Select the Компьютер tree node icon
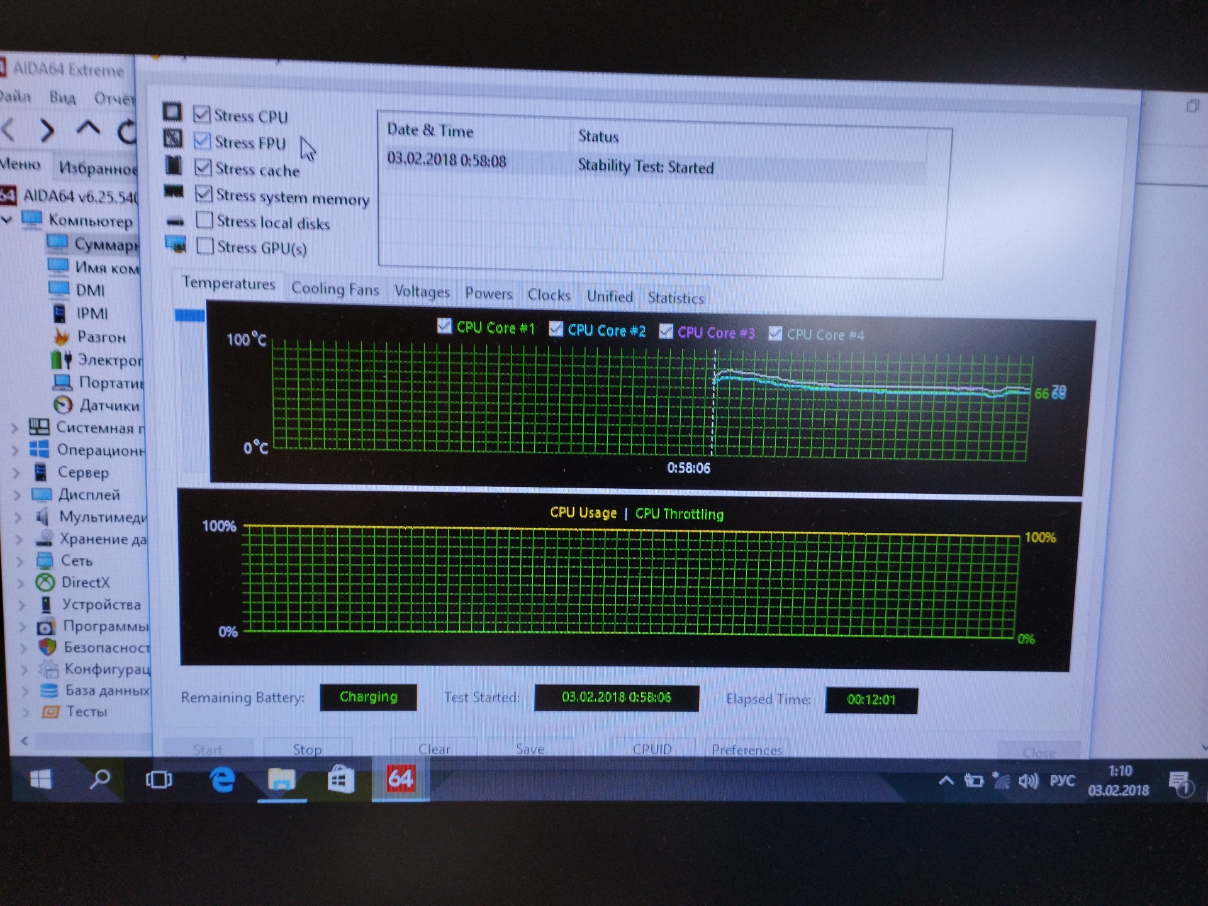 32,220
